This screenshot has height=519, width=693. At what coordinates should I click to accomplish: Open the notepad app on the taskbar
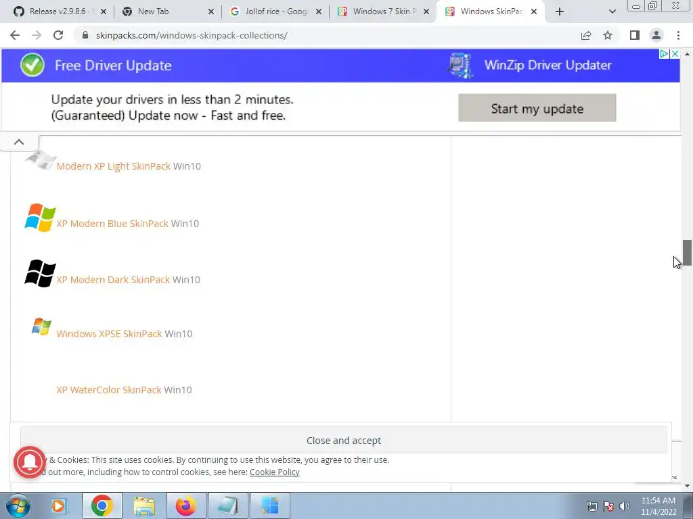point(228,505)
